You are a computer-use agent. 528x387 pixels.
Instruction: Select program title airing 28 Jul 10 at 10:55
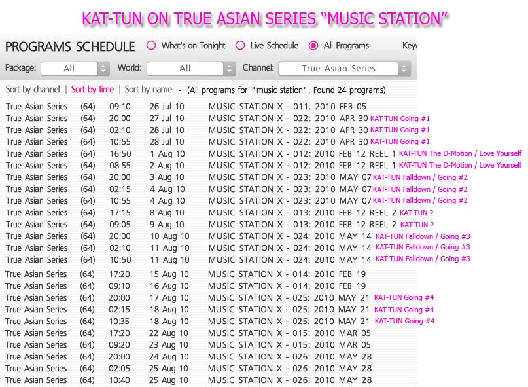pyautogui.click(x=289, y=142)
